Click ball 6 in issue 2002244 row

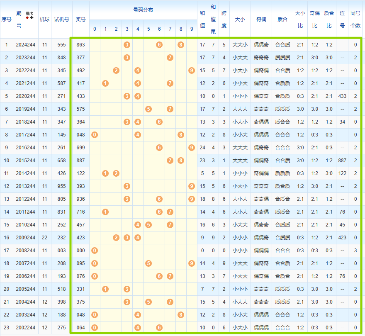[x=159, y=327]
